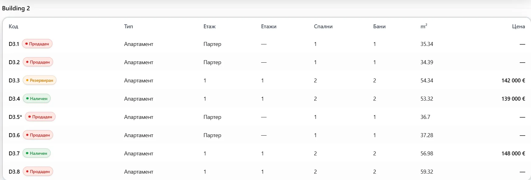Open apartment code D3.3

[x=14, y=81]
